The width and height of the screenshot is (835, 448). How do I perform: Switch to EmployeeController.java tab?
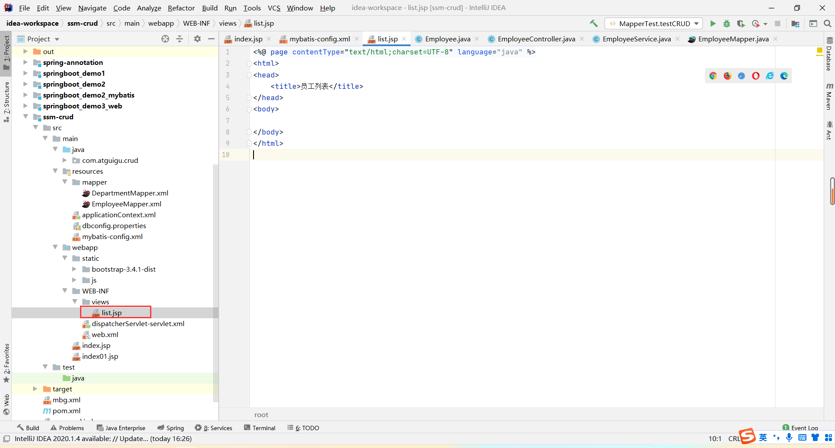[536, 39]
